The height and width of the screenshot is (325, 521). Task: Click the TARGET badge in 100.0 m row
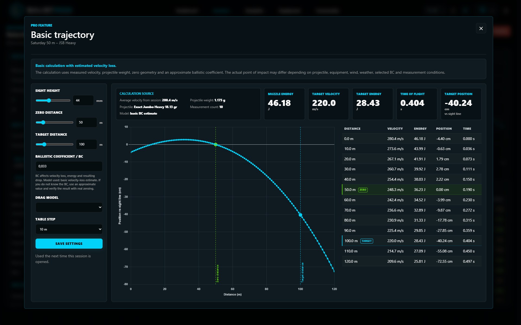(x=367, y=241)
